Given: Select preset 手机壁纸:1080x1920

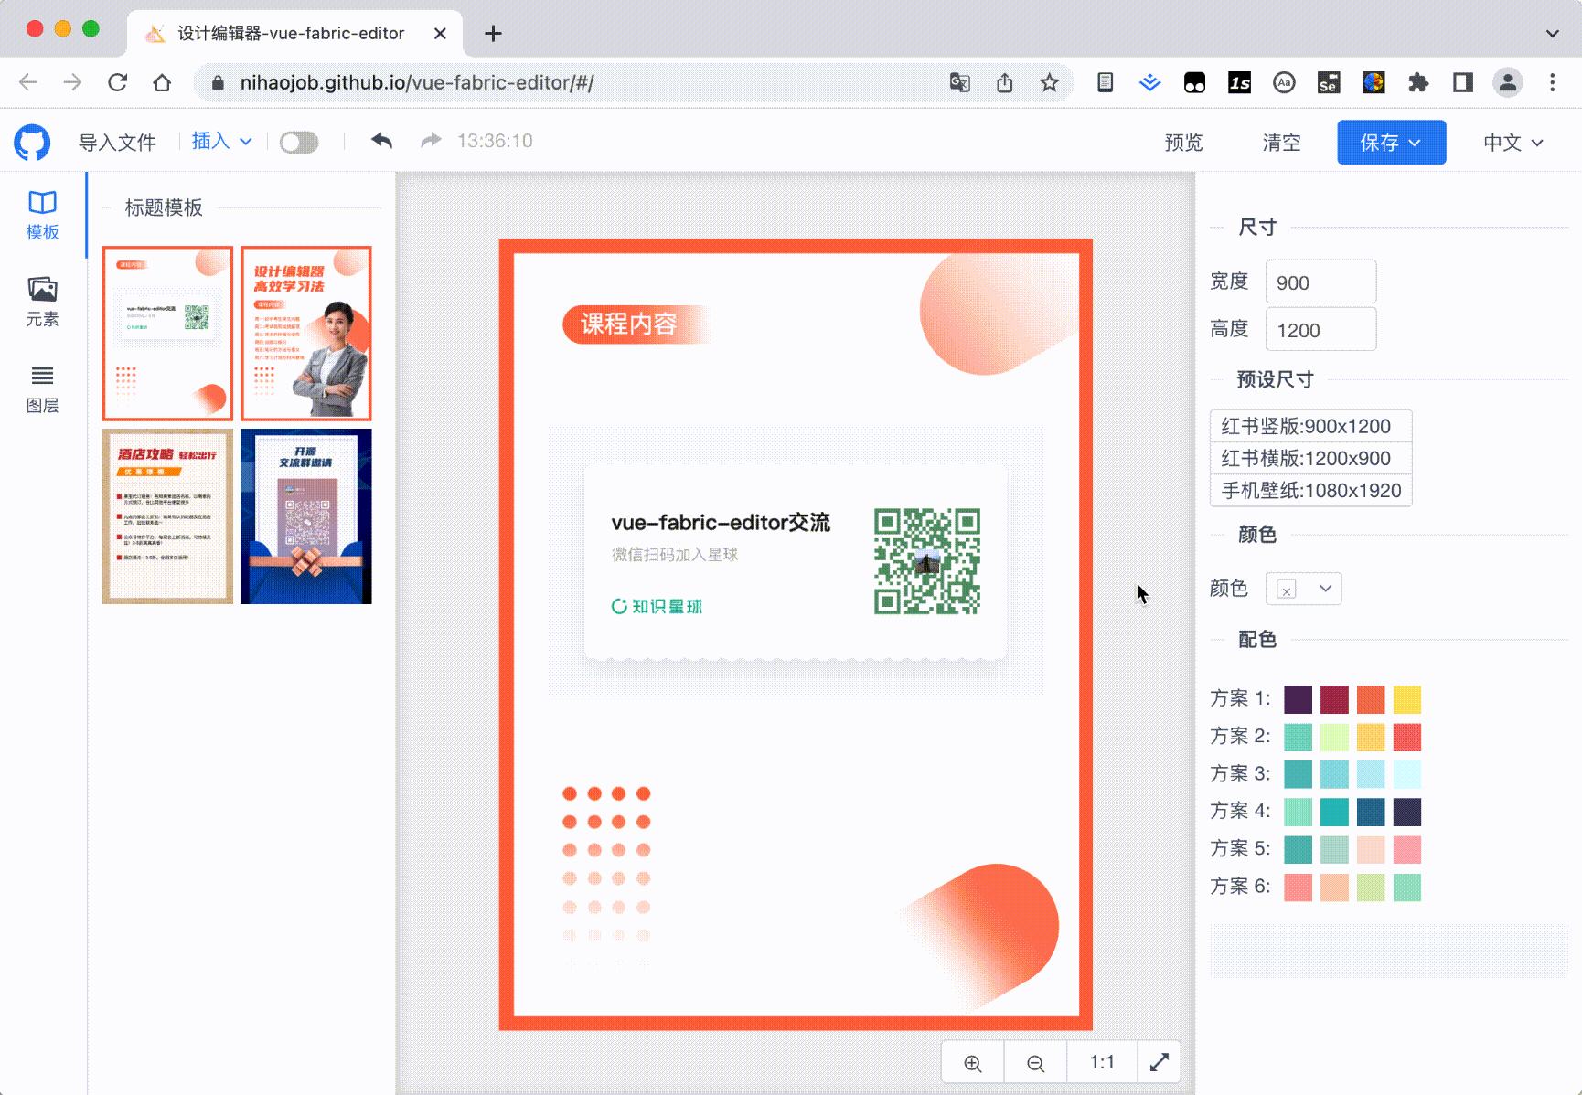Looking at the screenshot, I should (x=1310, y=490).
